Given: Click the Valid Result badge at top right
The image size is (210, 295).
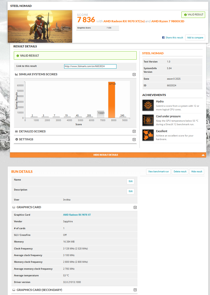Looking at the screenshot, I should coord(193,15).
